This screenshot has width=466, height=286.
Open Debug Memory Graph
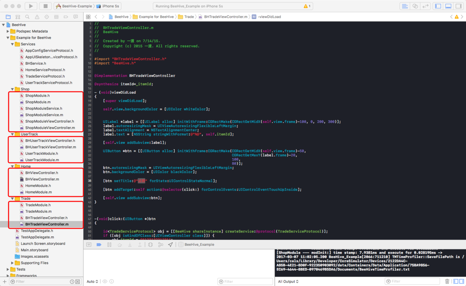(160, 245)
